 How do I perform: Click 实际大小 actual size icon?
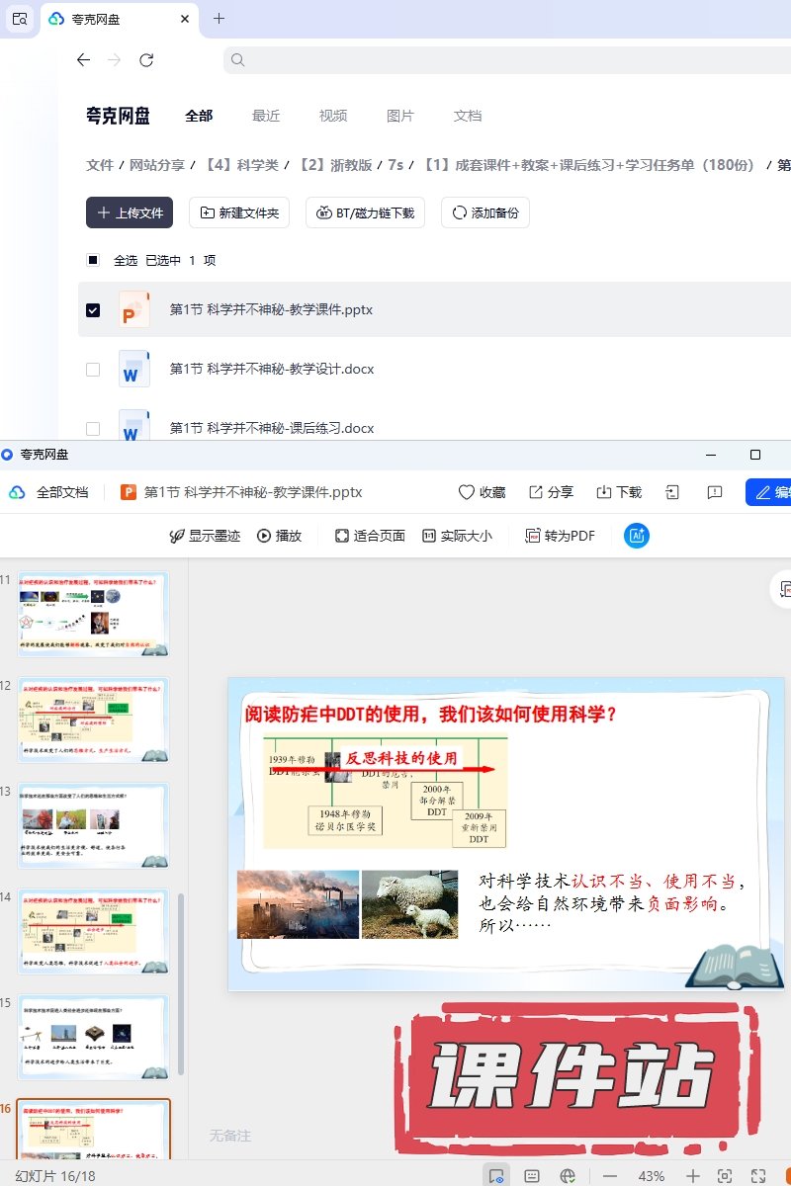click(429, 536)
